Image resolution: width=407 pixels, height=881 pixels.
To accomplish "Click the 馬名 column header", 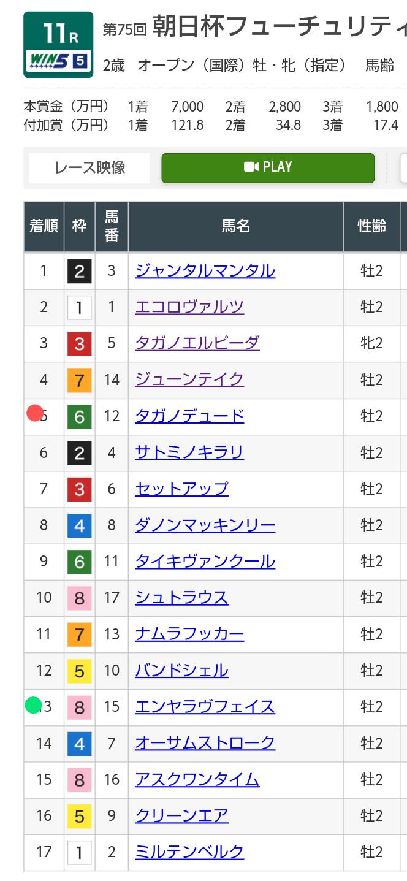I will pyautogui.click(x=236, y=226).
